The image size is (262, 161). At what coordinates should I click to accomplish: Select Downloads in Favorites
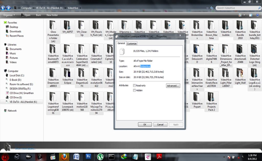[x=15, y=31]
